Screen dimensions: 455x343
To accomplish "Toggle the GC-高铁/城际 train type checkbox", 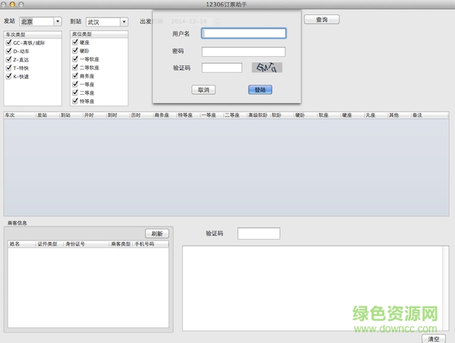I will coord(8,42).
